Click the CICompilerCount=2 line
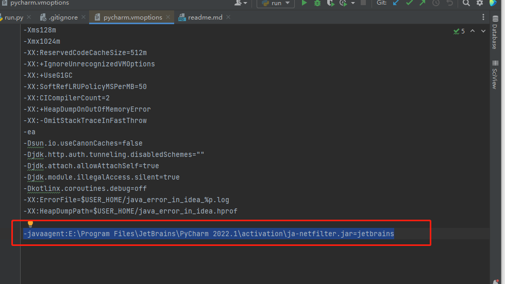505x284 pixels. pos(66,98)
